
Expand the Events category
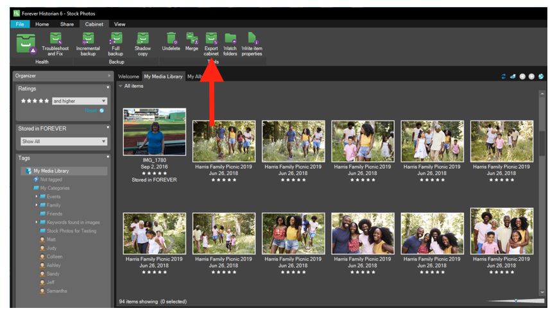[x=36, y=196]
